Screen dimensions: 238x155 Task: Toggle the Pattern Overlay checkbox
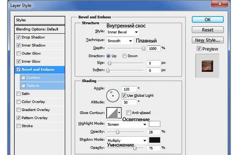click(x=18, y=118)
